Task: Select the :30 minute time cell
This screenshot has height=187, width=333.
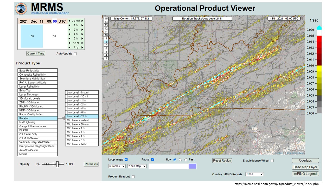Action: click(54, 36)
